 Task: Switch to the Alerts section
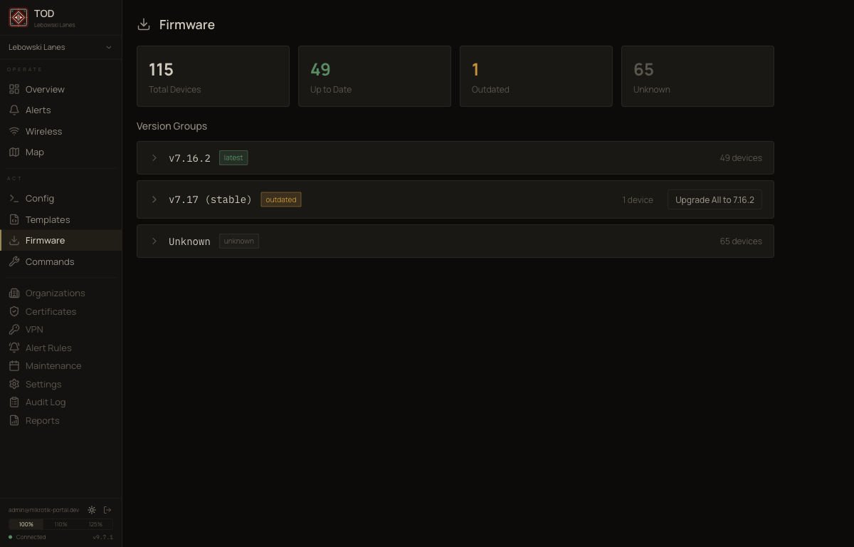(38, 110)
